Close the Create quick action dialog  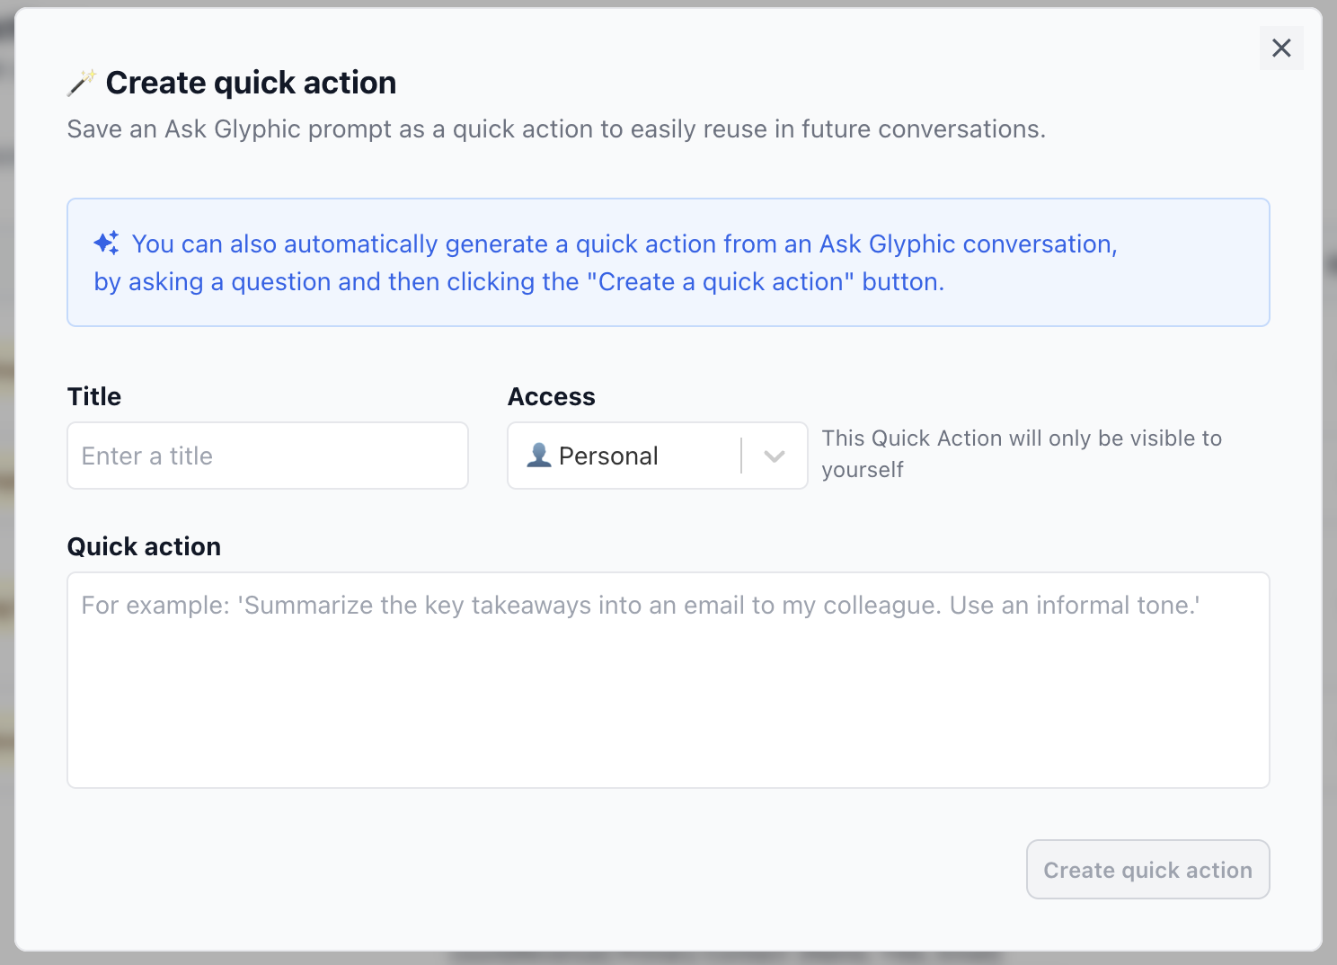(x=1281, y=48)
